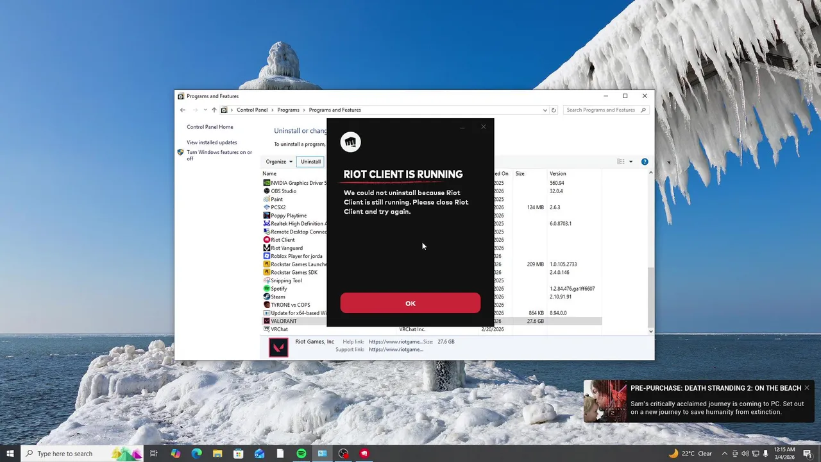Select Remote Desktop Connection entry

(x=294, y=232)
